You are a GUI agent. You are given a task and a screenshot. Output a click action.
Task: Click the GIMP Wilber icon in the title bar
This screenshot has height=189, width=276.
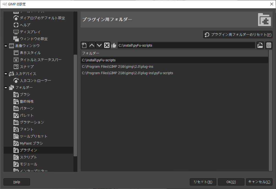pyautogui.click(x=4, y=4)
